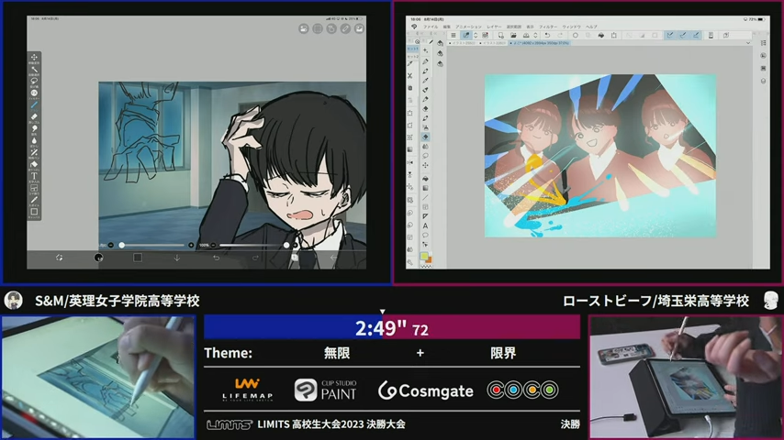Expand the canvas tab list chevron in Clip Studio
784x440 pixels.
(x=748, y=43)
